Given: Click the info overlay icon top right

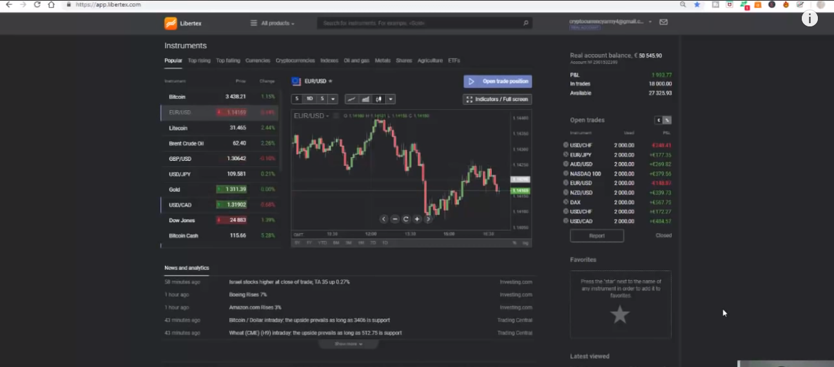Looking at the screenshot, I should pos(810,19).
